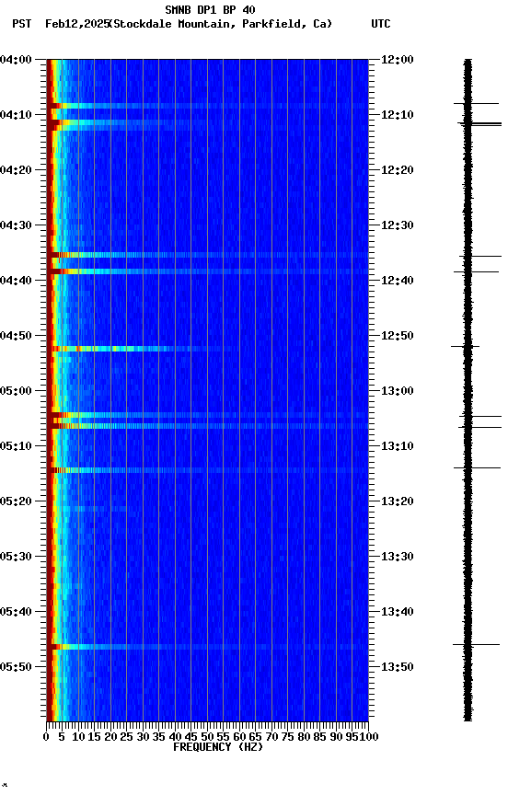Click the '05:50' PST time label

pyautogui.click(x=16, y=667)
